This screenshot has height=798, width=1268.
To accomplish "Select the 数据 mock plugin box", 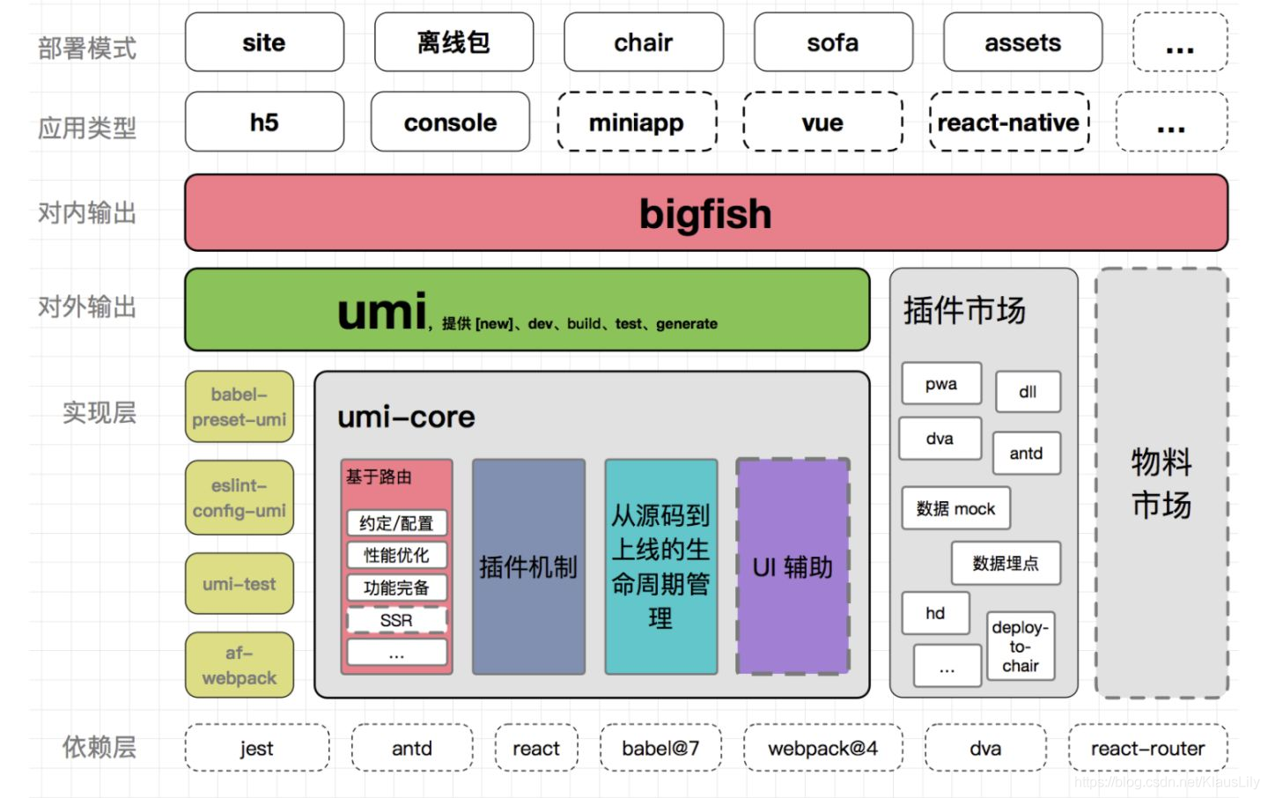I will 955,508.
